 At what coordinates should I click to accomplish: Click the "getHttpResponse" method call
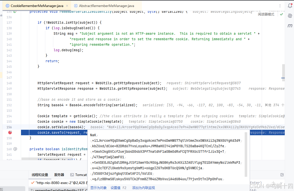[132, 88]
